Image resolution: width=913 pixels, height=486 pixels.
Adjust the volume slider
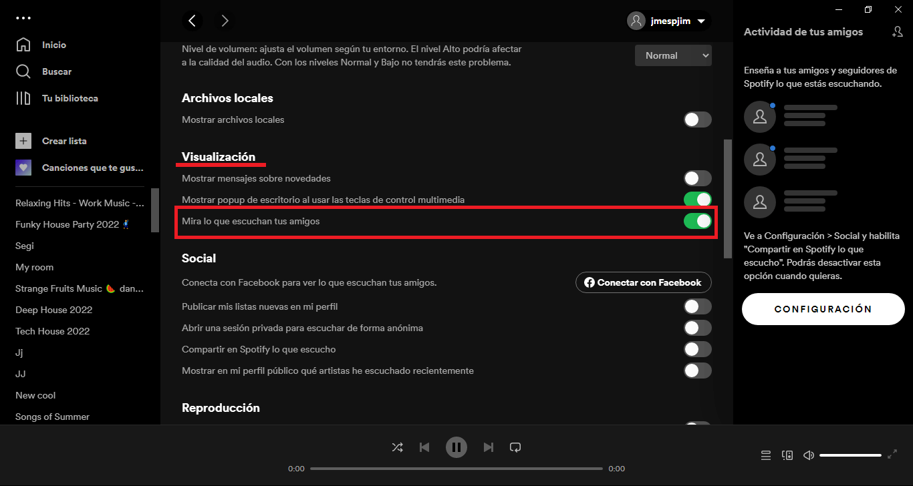click(x=850, y=455)
